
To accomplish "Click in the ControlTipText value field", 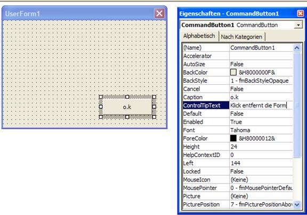I will coord(261,106).
